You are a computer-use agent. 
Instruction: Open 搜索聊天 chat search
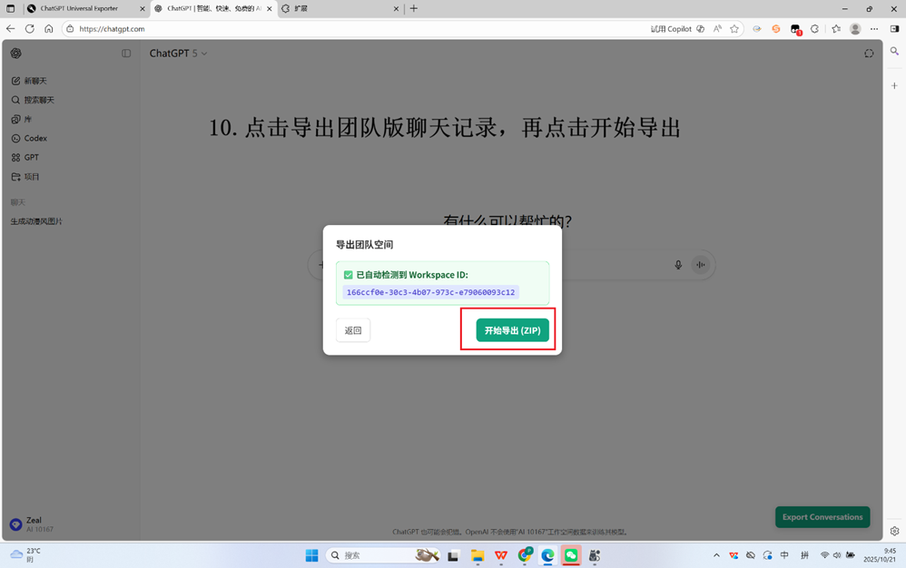tap(35, 100)
